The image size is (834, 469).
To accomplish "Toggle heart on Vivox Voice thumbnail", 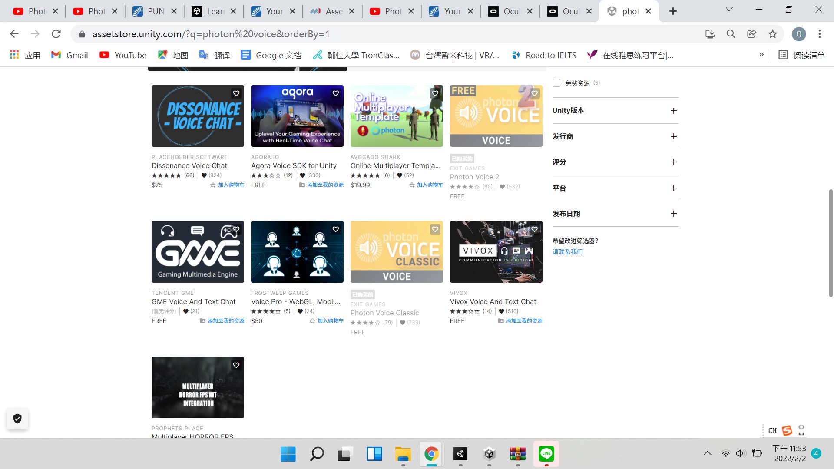I will (x=535, y=229).
